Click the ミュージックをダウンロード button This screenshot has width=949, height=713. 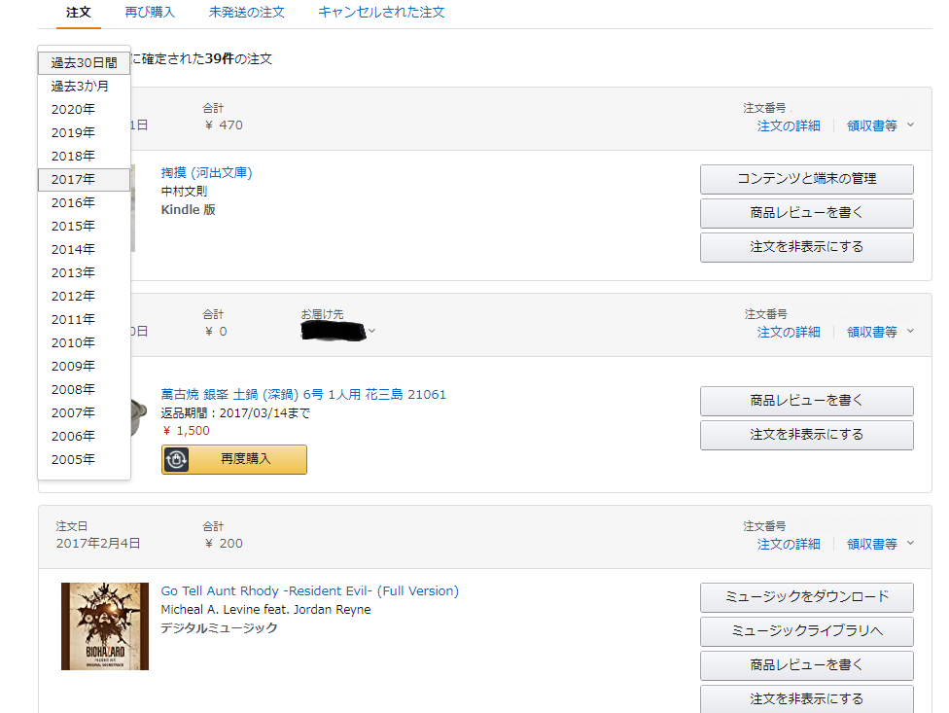pos(807,597)
